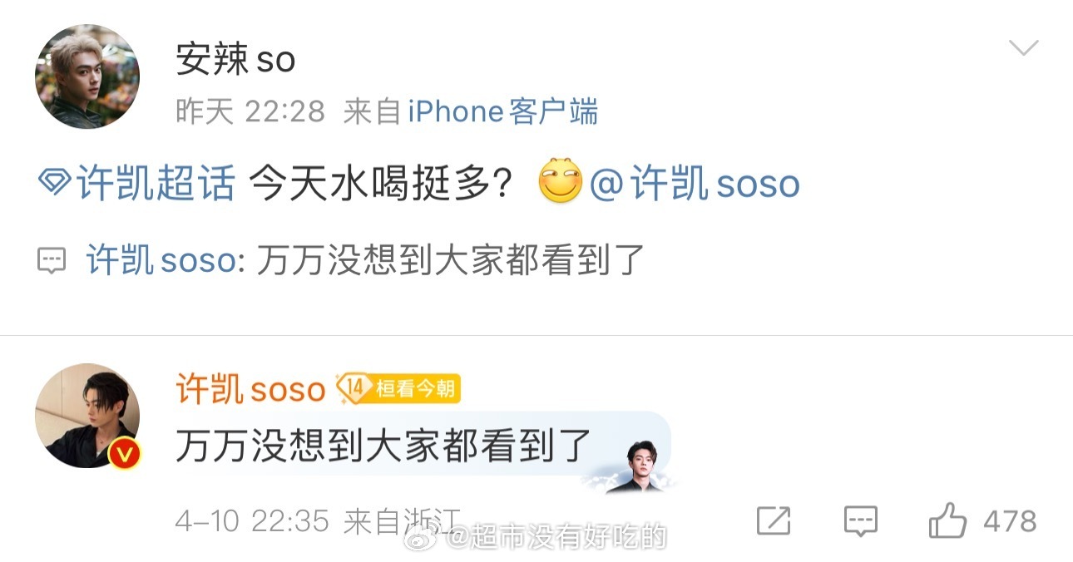Image resolution: width=1073 pixels, height=562 pixels.
Task: Open the comment reply speech bubble icon
Action: [x=861, y=521]
